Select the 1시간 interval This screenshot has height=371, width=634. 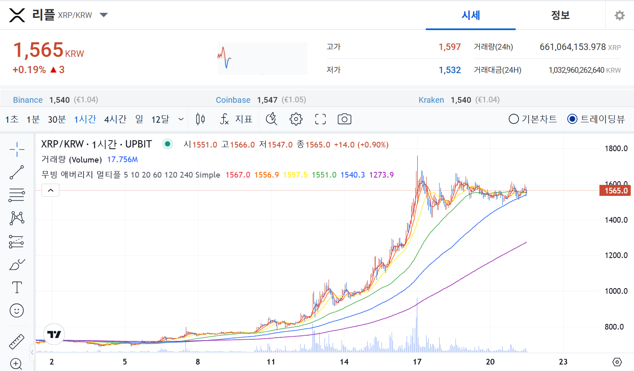(85, 119)
